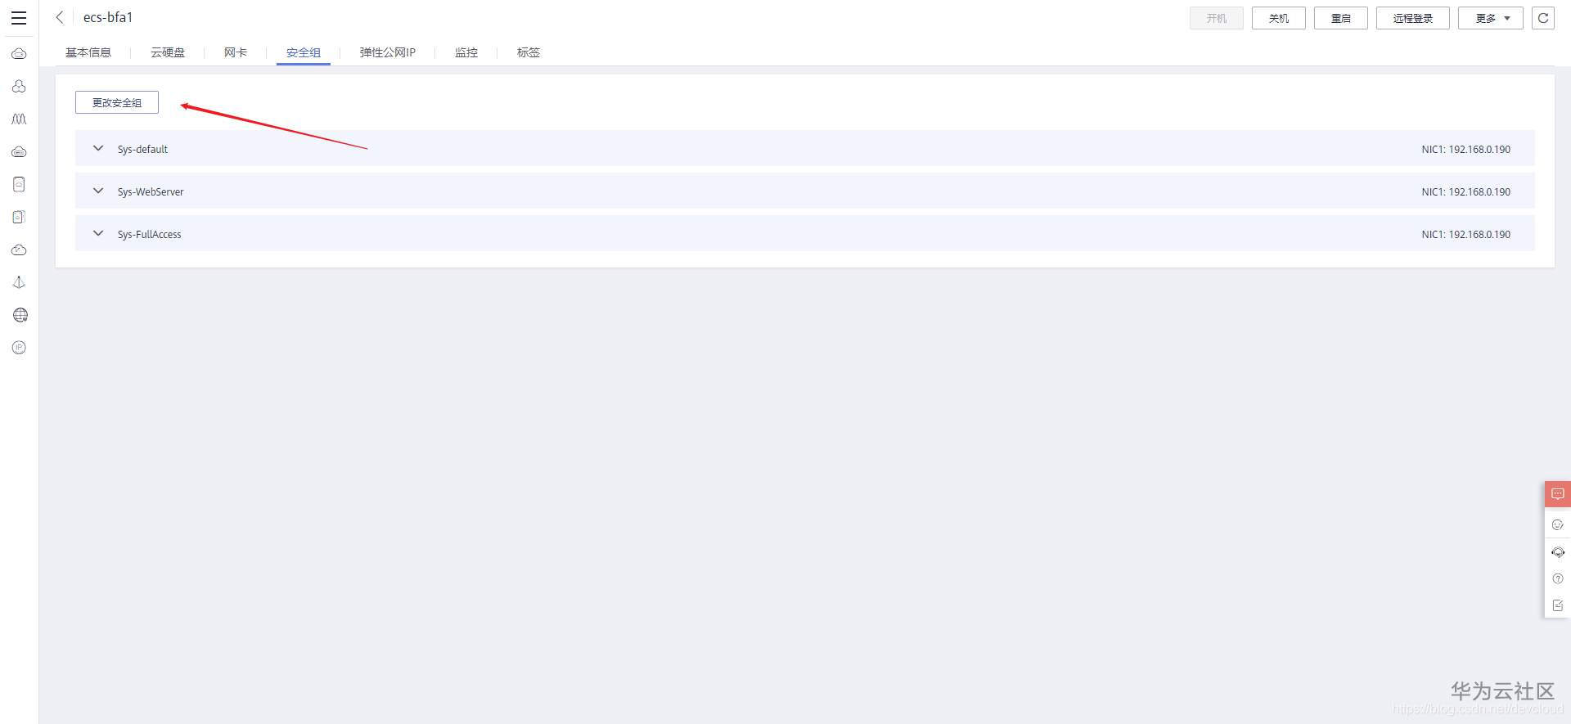Open the first cloud icon in sidebar
Screen dimensions: 1571x724
tap(20, 54)
